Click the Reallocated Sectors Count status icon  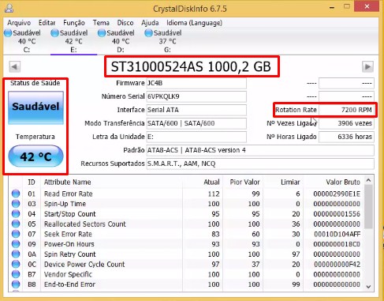click(x=16, y=224)
